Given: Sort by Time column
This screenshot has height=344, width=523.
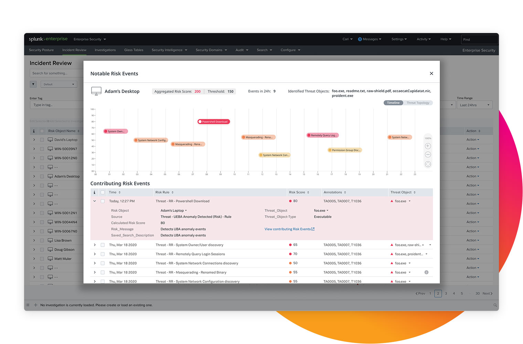Looking at the screenshot, I should point(115,192).
